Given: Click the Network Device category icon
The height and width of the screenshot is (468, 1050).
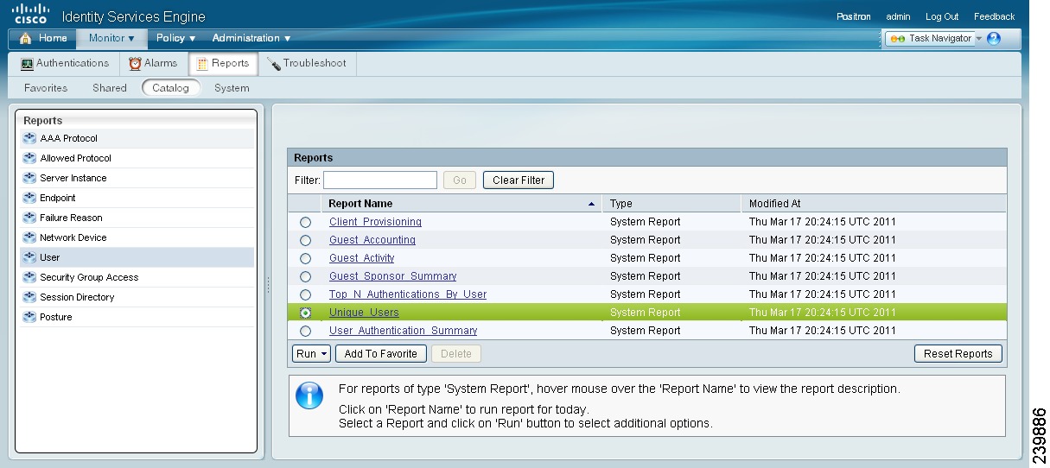Looking at the screenshot, I should [29, 237].
